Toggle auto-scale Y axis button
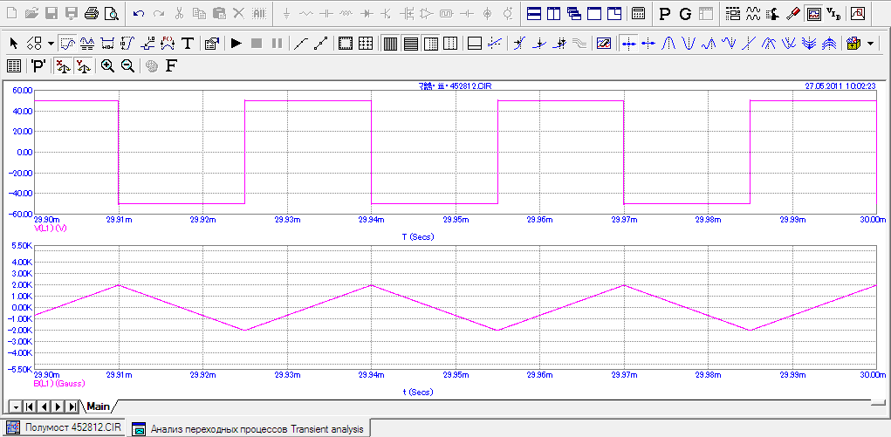Screen dimensions: 891x437 pos(83,66)
